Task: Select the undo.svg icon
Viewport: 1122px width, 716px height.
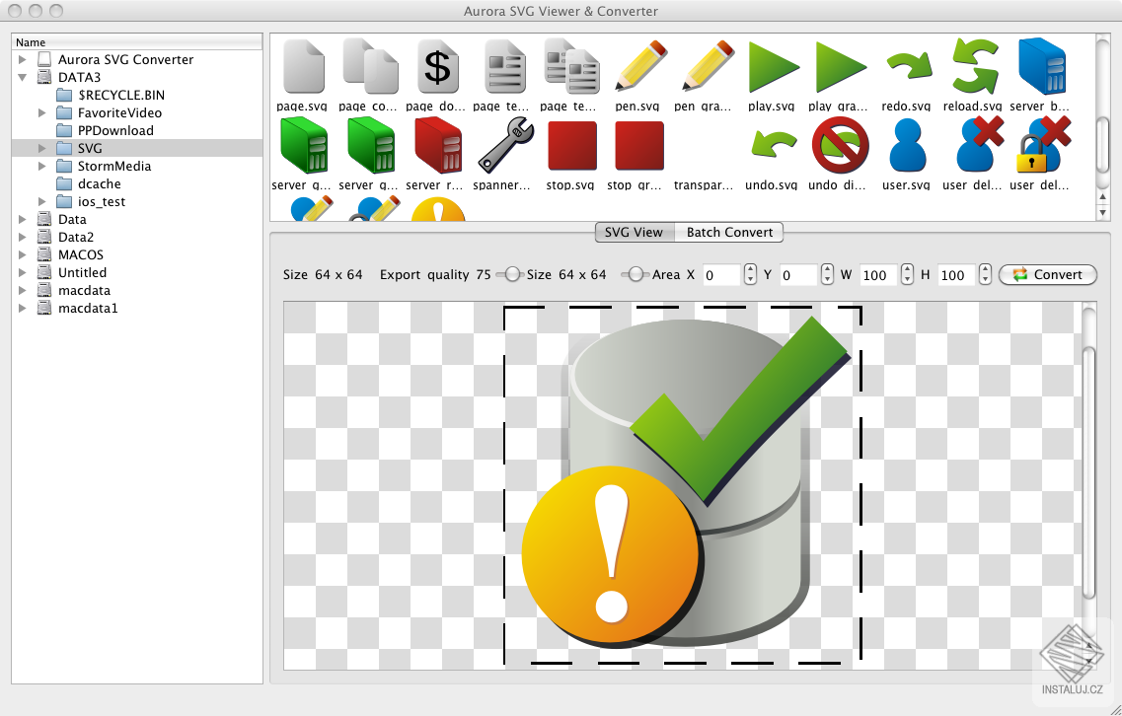Action: 772,145
